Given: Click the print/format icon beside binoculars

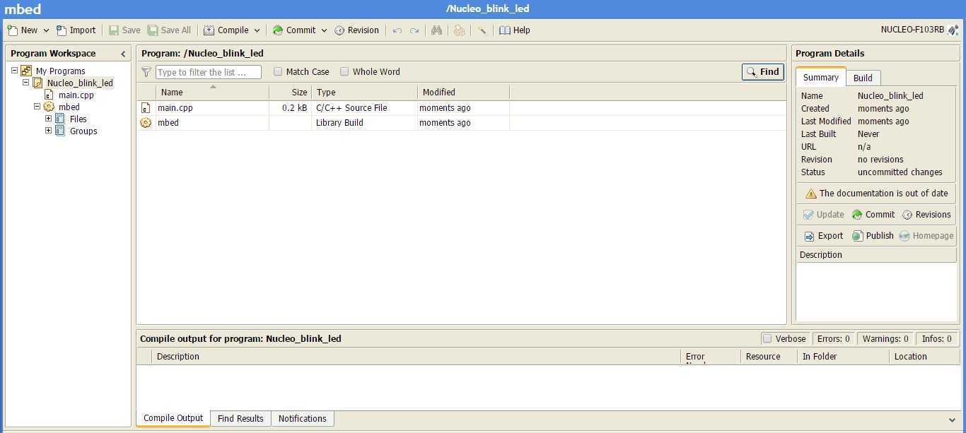Looking at the screenshot, I should 460,30.
